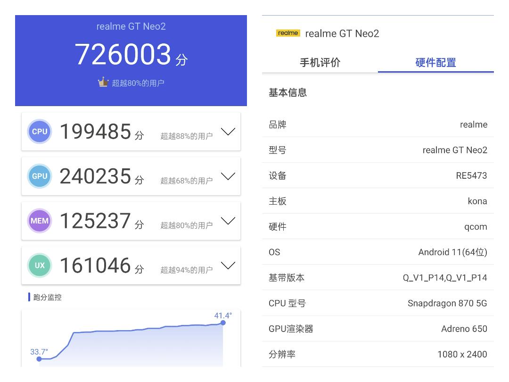The image size is (509, 382).
Task: Click the yellow realme brand badge
Action: [x=288, y=33]
